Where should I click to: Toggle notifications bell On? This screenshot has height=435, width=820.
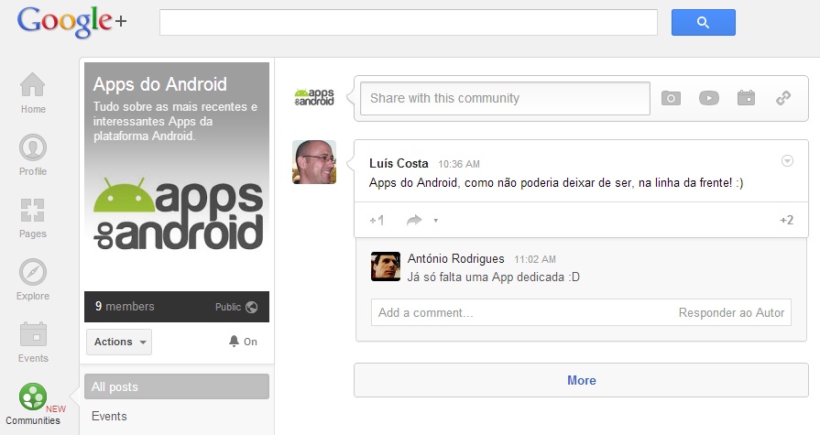click(243, 342)
